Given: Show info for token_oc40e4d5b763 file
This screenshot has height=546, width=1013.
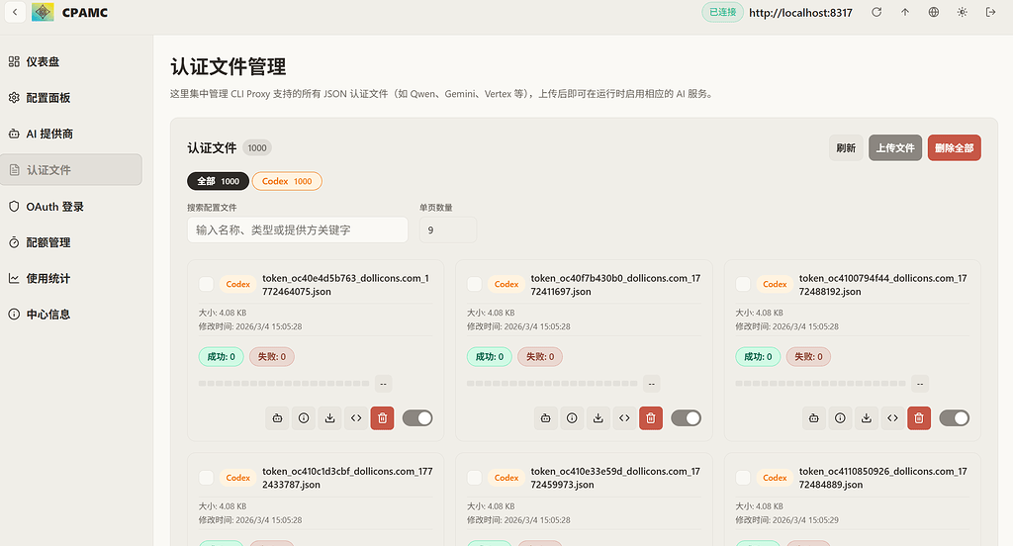Looking at the screenshot, I should coord(304,418).
